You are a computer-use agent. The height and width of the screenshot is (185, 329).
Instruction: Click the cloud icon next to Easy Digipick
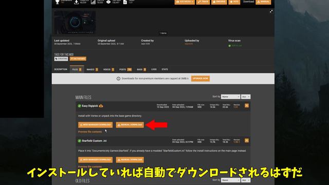[101, 106]
